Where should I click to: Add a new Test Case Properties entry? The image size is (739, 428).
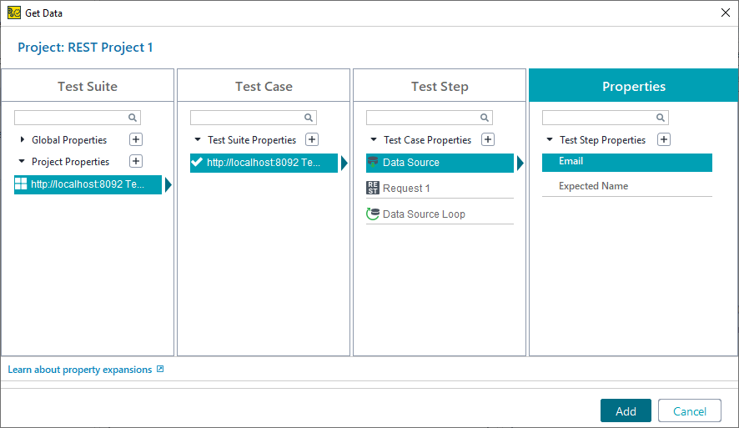click(x=488, y=139)
